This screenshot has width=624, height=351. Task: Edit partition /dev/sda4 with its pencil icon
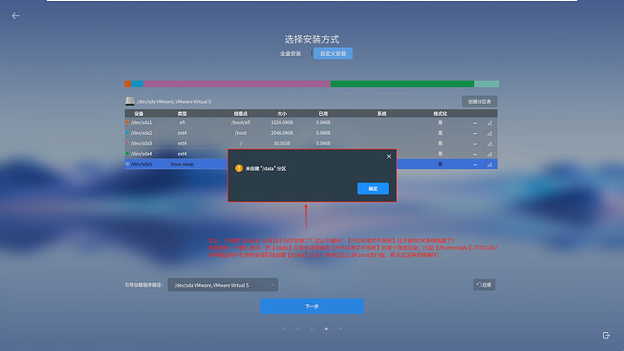coord(489,154)
